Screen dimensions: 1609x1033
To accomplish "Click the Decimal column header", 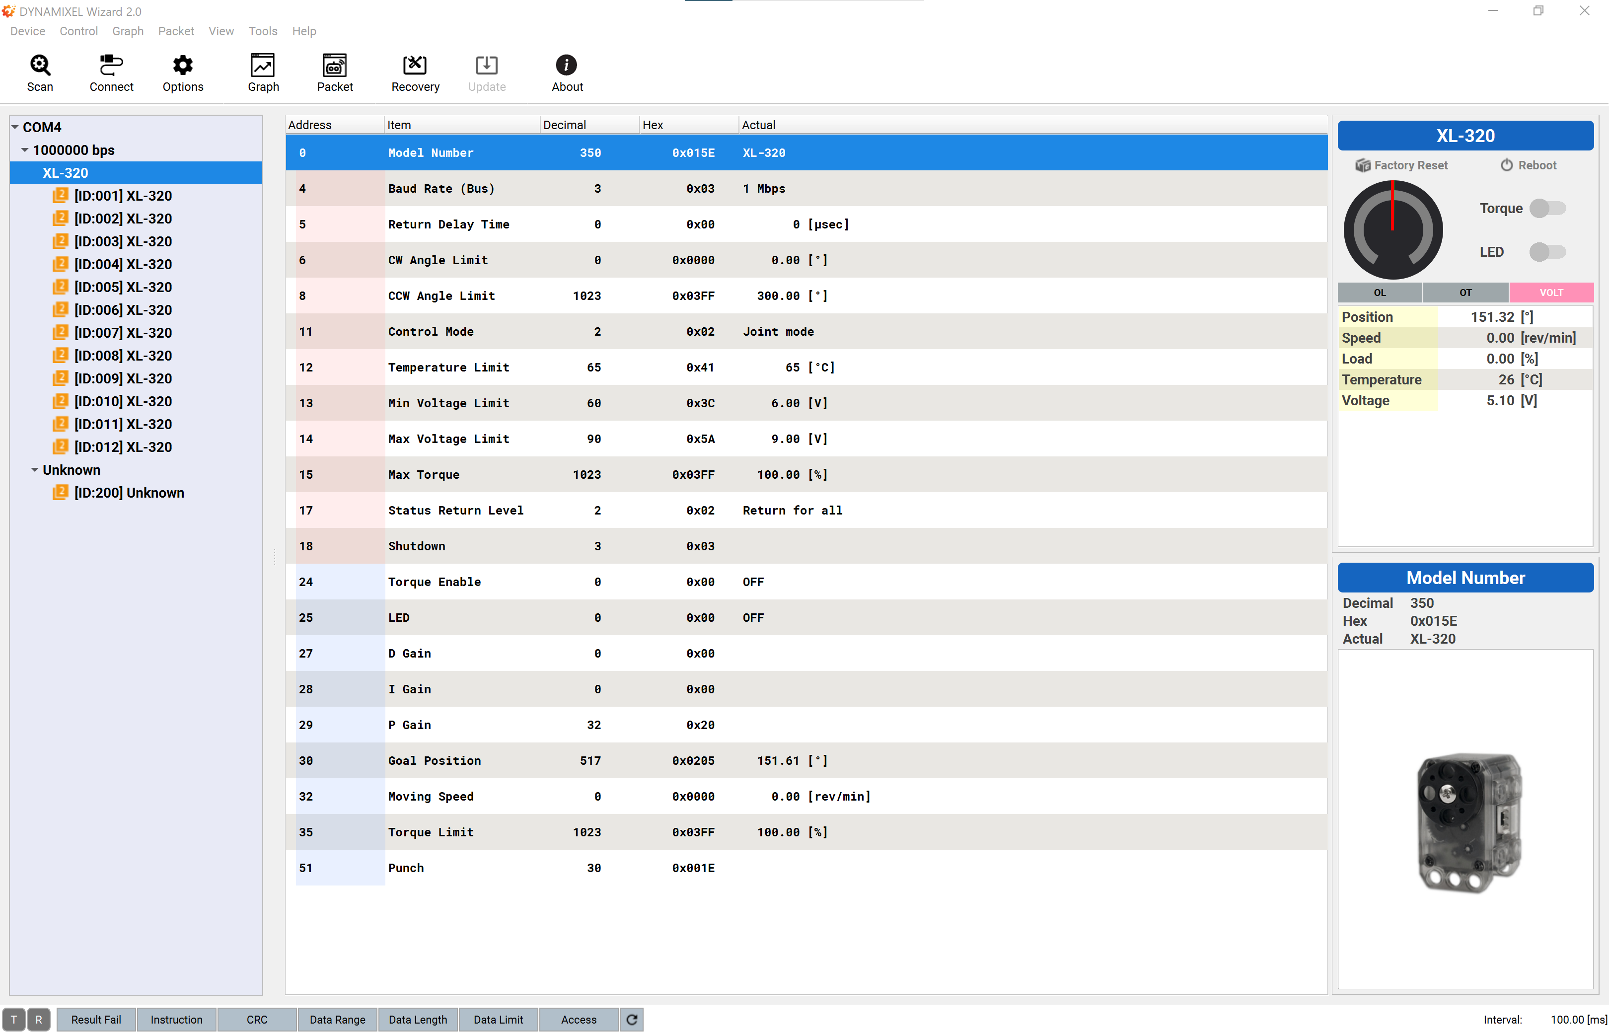I will 589,125.
